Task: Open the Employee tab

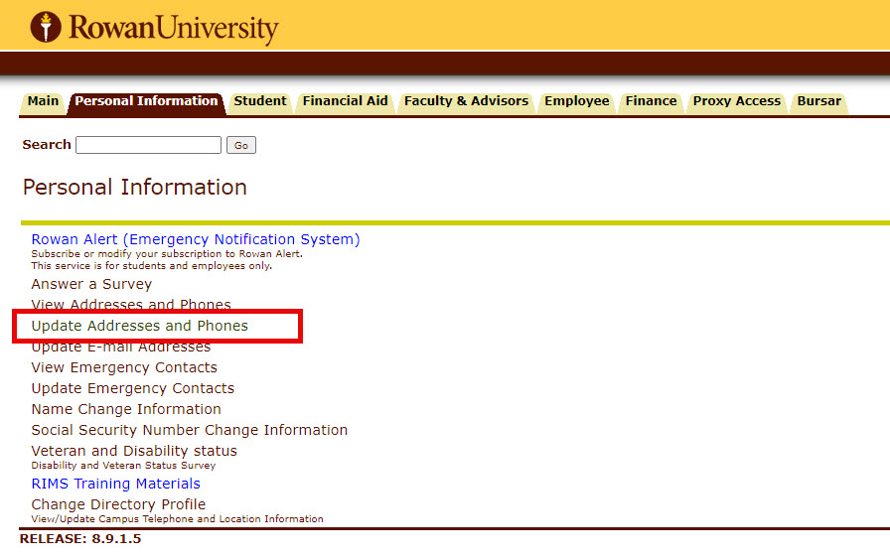Action: (576, 101)
